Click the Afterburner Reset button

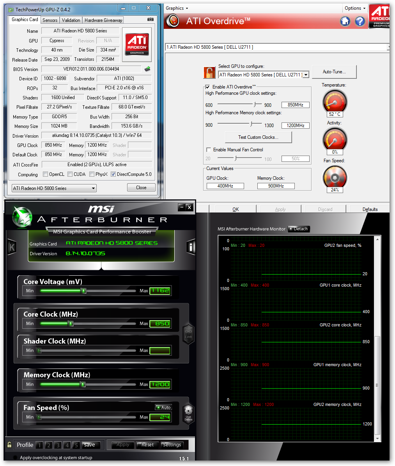147,445
